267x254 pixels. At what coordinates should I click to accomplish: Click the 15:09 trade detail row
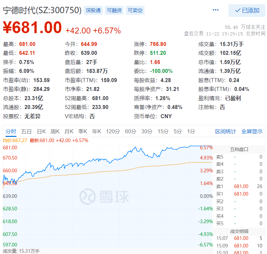click(239, 246)
